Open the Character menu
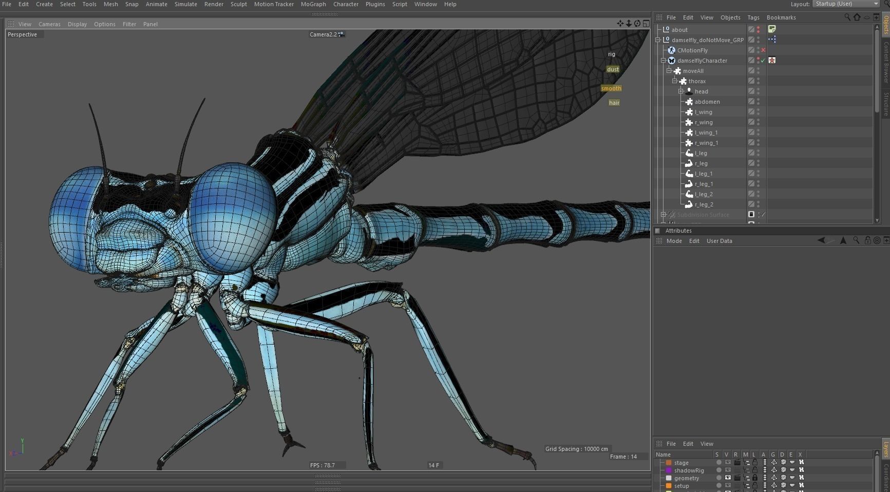890x492 pixels. (x=346, y=4)
